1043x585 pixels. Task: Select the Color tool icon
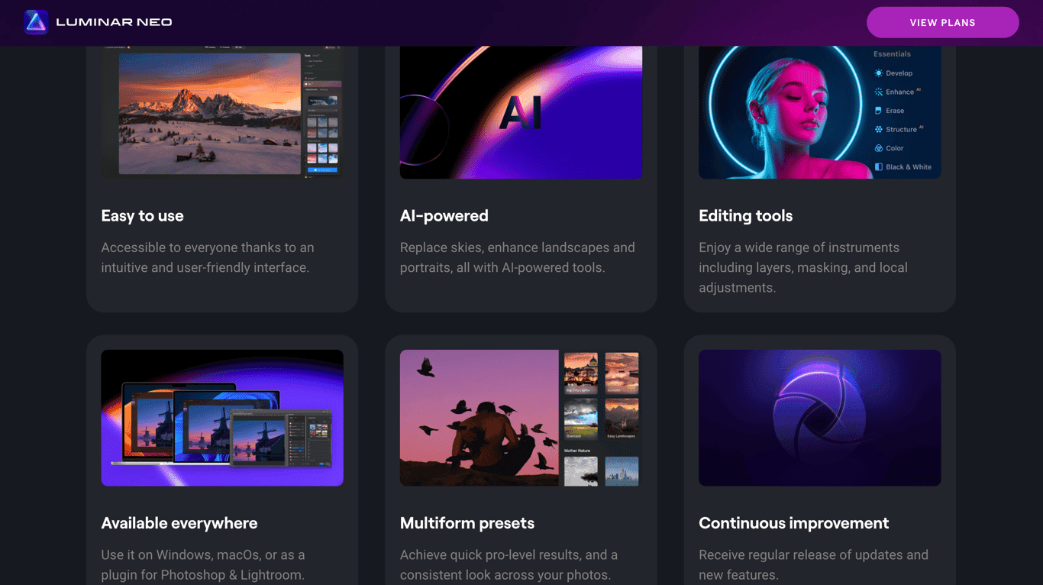pos(878,148)
